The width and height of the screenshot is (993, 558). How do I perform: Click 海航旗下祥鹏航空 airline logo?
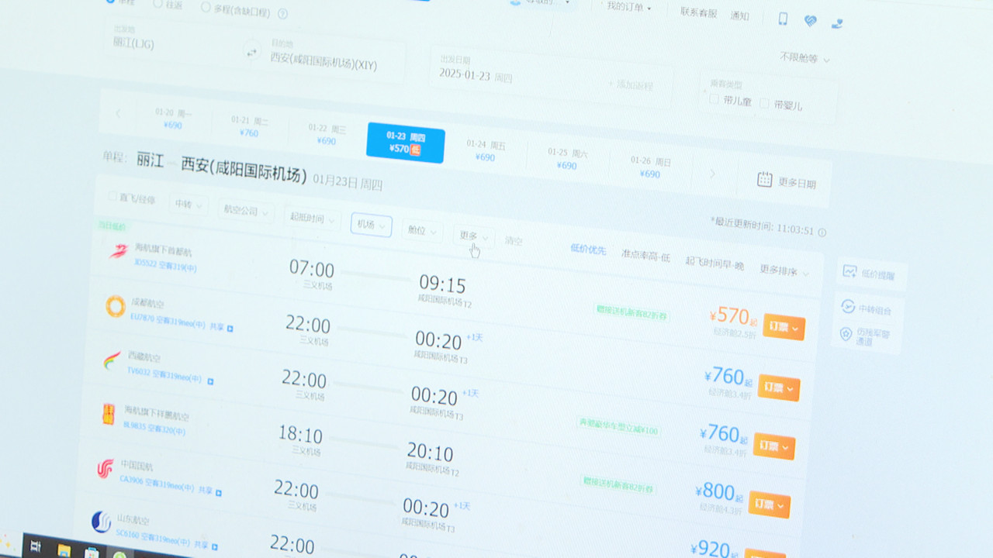(109, 414)
